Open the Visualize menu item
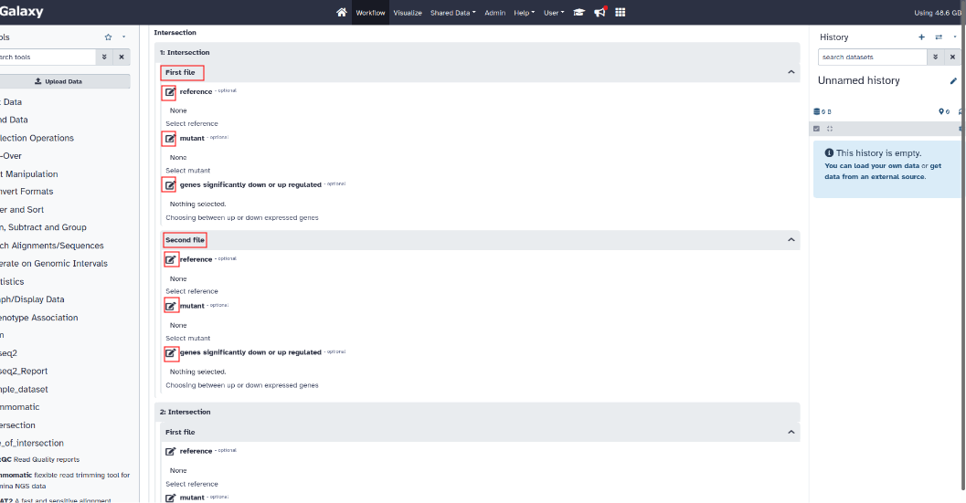The height and width of the screenshot is (503, 966). point(408,13)
